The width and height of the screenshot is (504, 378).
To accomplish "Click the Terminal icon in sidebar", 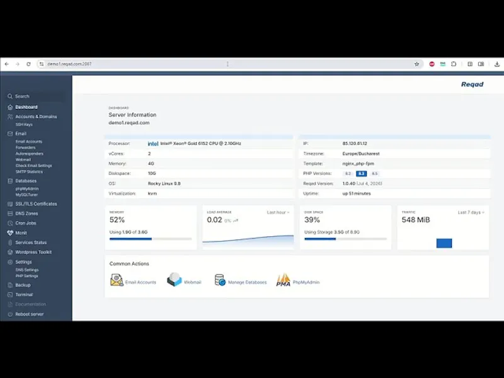I will click(x=10, y=295).
